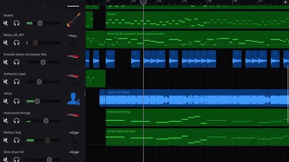Mute the Muted bass track

(6, 23)
